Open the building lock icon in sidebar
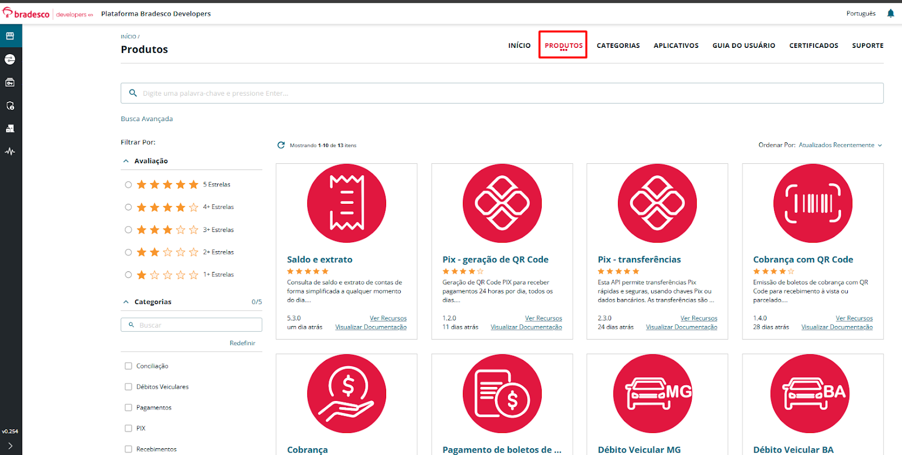 pos(10,128)
